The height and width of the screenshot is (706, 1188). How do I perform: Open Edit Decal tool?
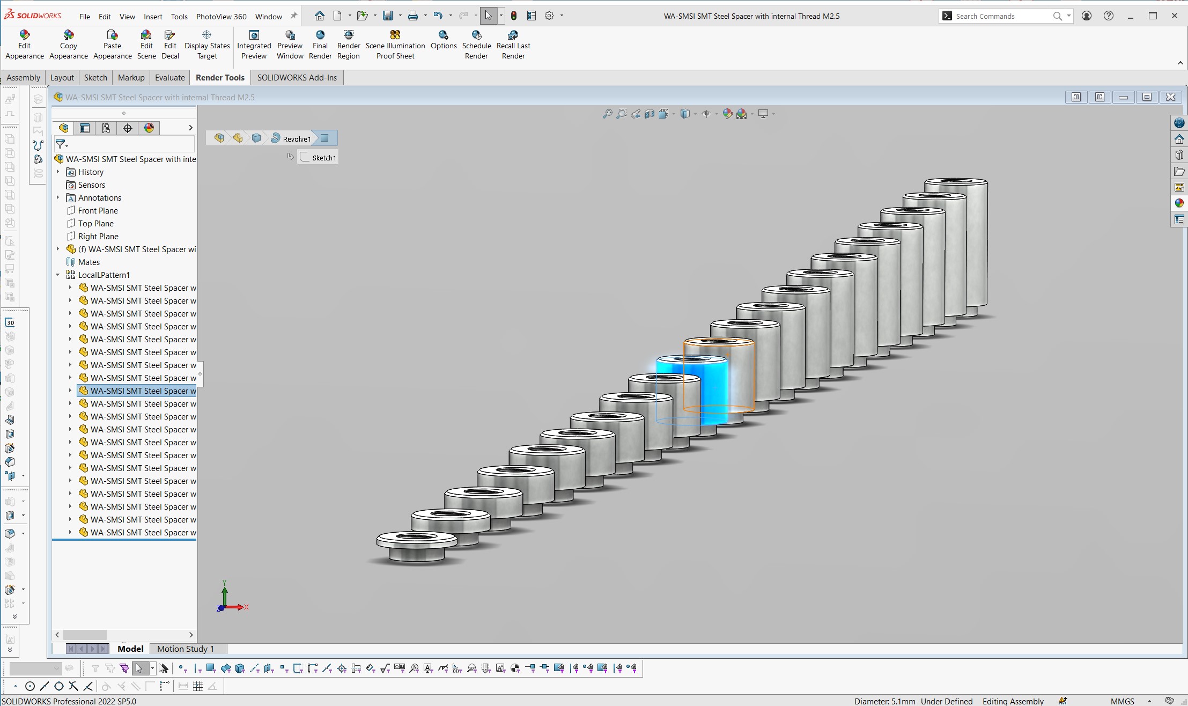(170, 45)
